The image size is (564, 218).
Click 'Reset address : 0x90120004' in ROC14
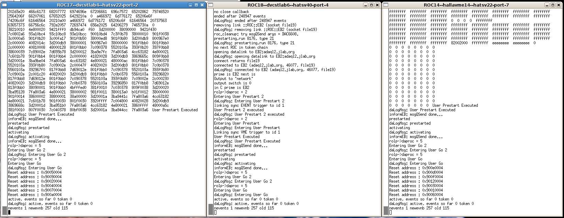point(416,181)
